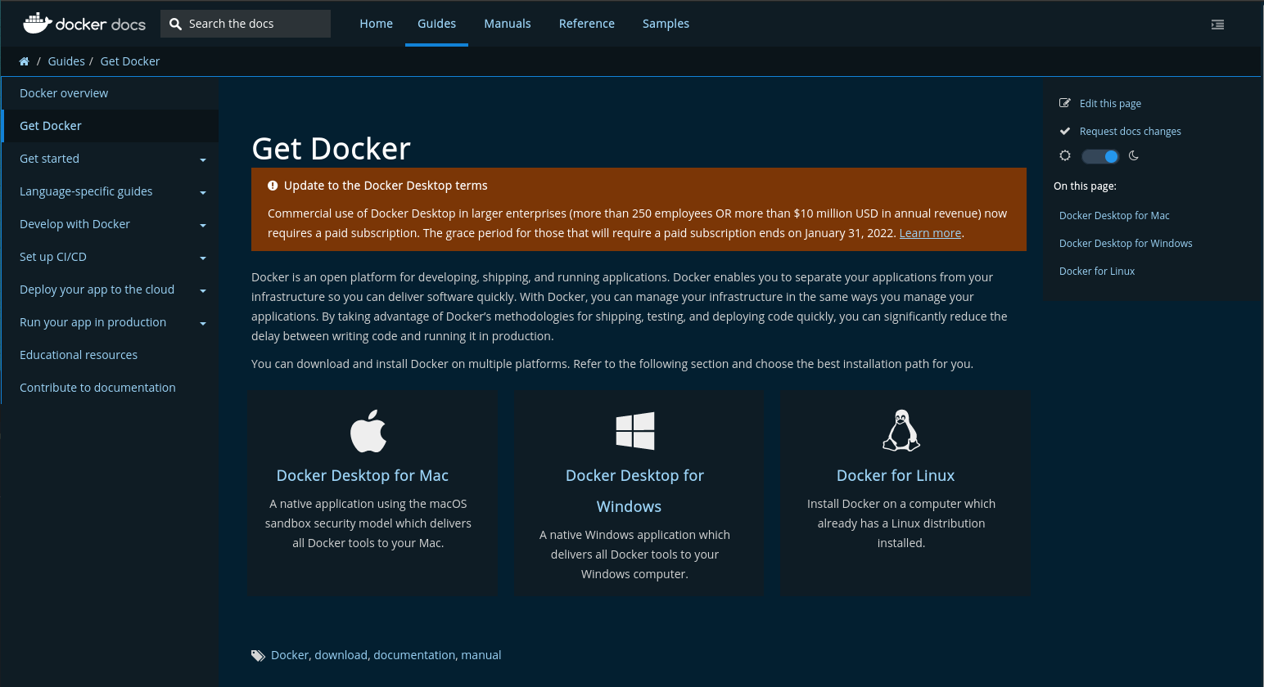1264x687 pixels.
Task: Click the moon dark-mode icon
Action: [1134, 155]
